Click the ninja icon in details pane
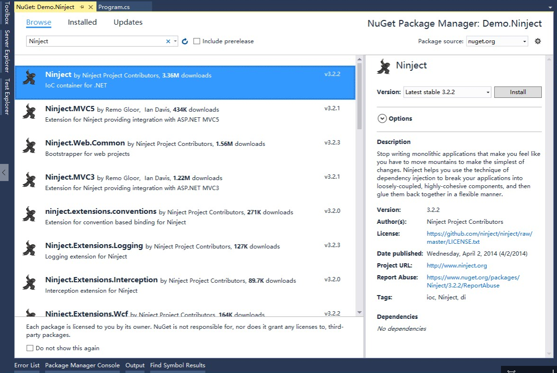 click(x=384, y=67)
